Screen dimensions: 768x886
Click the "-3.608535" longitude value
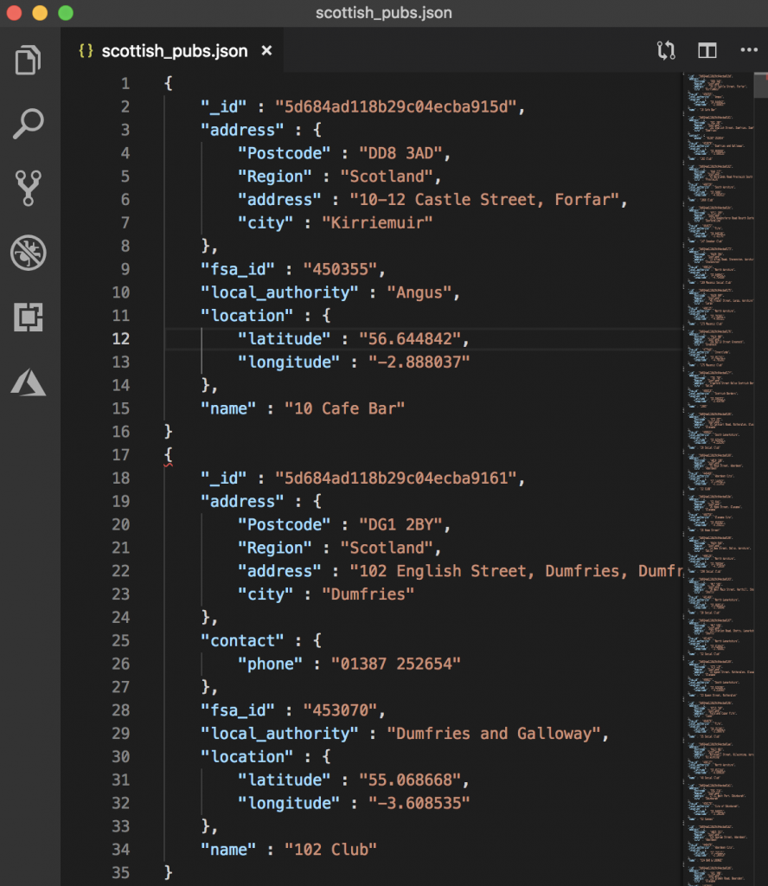(x=419, y=803)
